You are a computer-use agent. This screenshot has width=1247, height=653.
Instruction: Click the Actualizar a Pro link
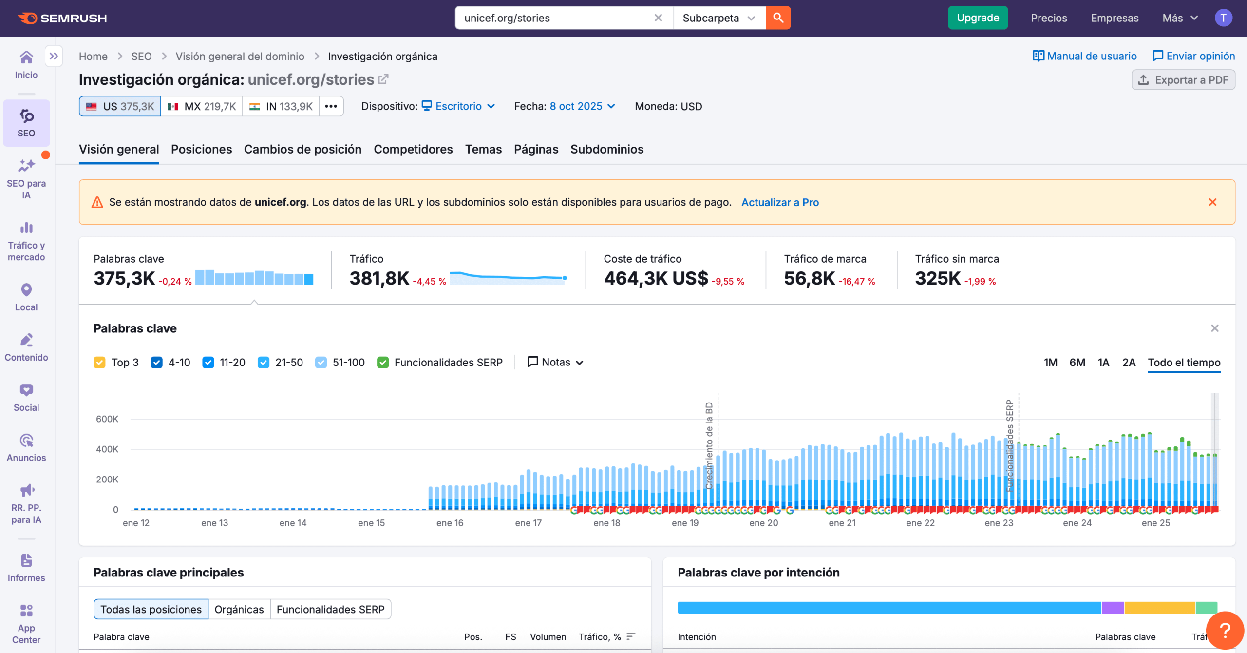780,202
